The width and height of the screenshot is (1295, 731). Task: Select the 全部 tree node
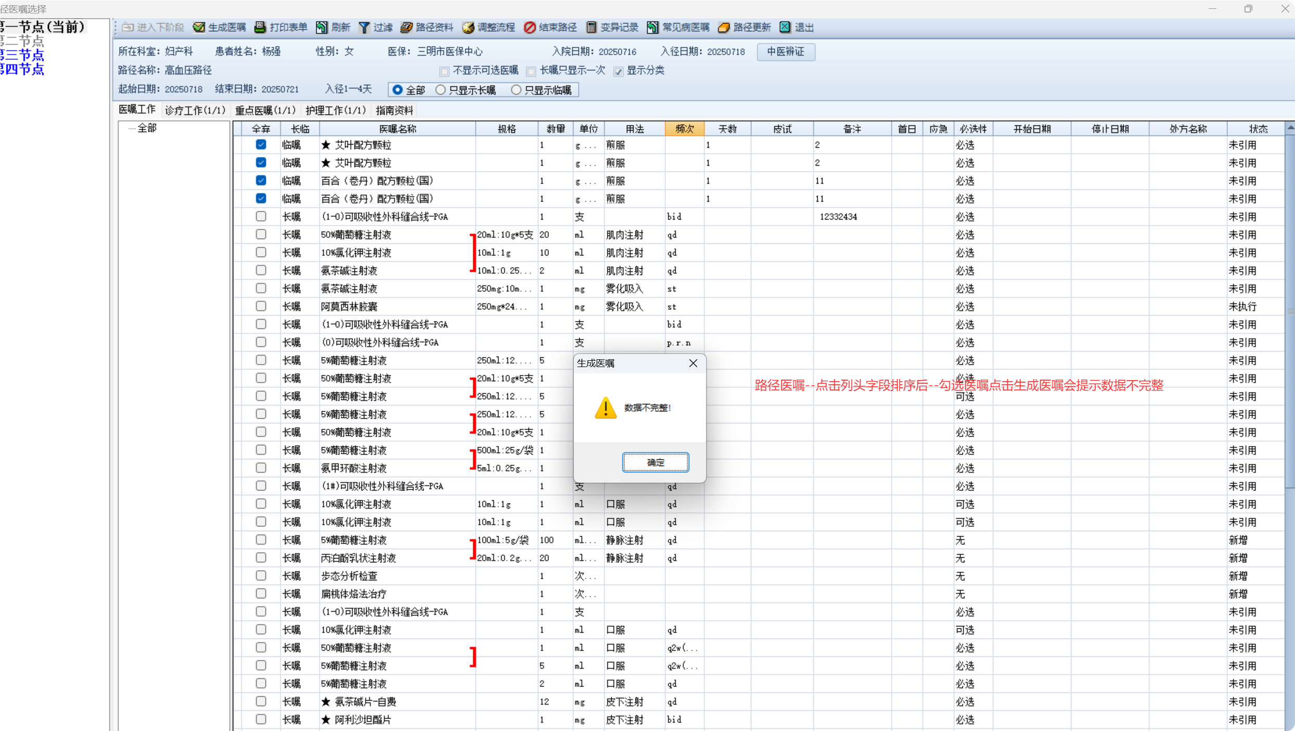point(147,128)
